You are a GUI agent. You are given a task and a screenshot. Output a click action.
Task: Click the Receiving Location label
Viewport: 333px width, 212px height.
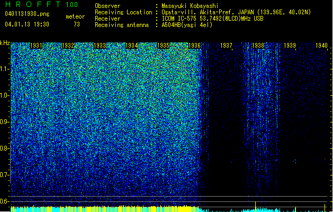coord(123,12)
